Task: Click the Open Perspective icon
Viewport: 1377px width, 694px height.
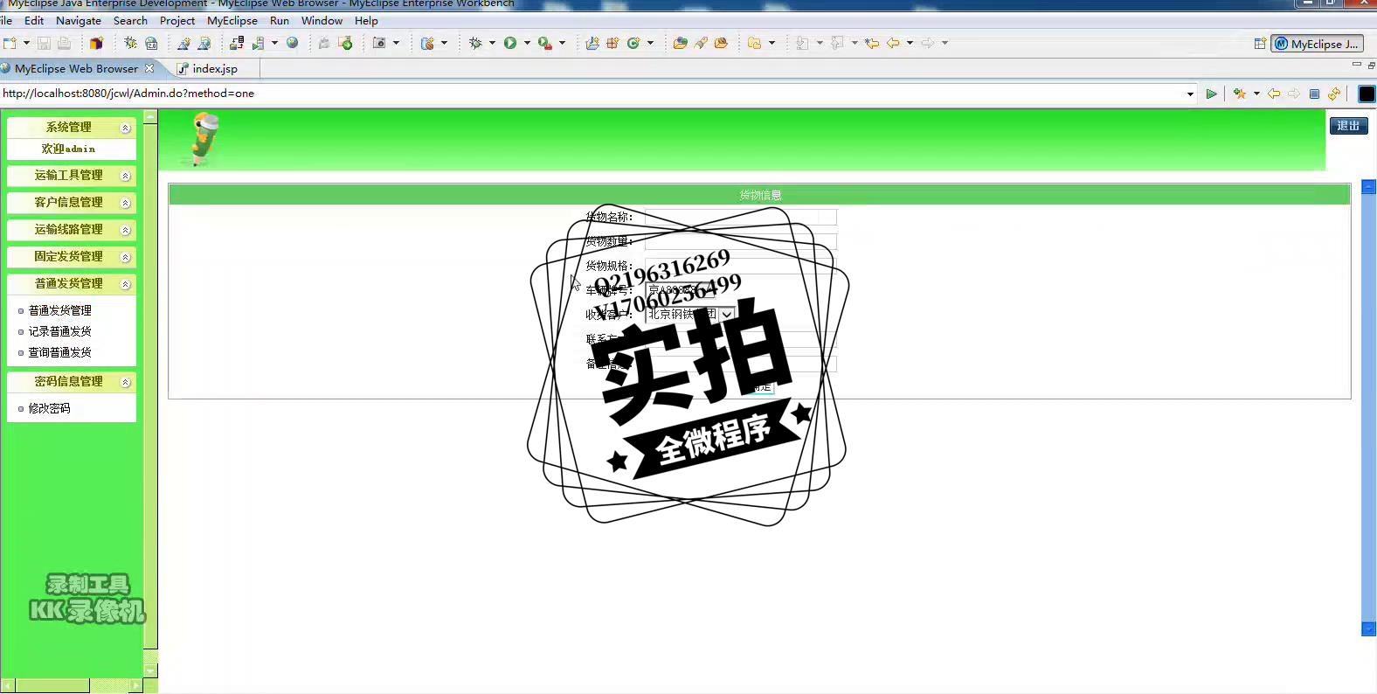Action: [1260, 44]
